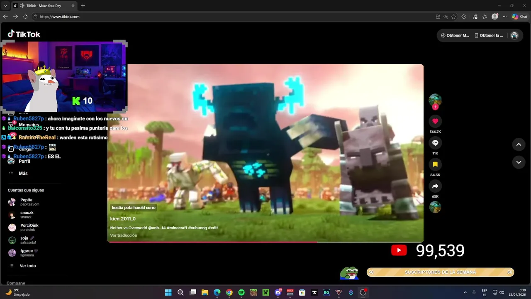The height and width of the screenshot is (299, 531).
Task: Mute tab via speaker icon on tab
Action: (x=22, y=6)
